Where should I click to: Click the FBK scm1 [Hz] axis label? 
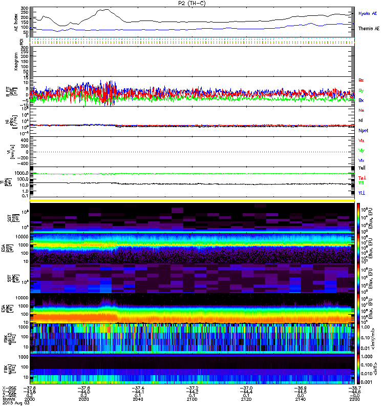9,368
